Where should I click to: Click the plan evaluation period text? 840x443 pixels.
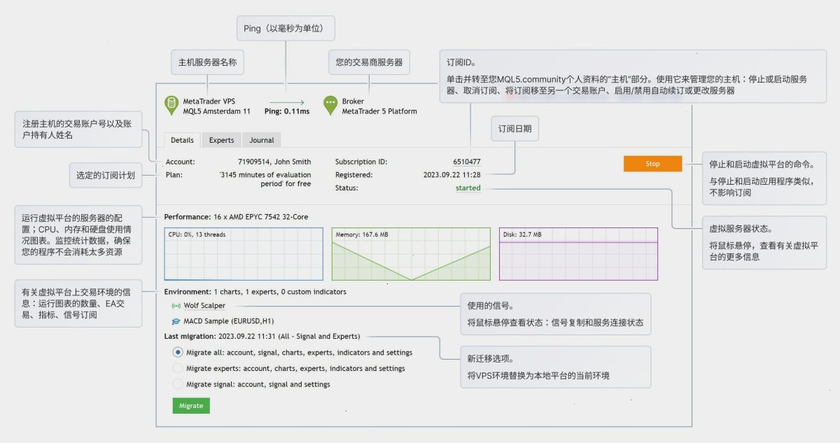[265, 179]
